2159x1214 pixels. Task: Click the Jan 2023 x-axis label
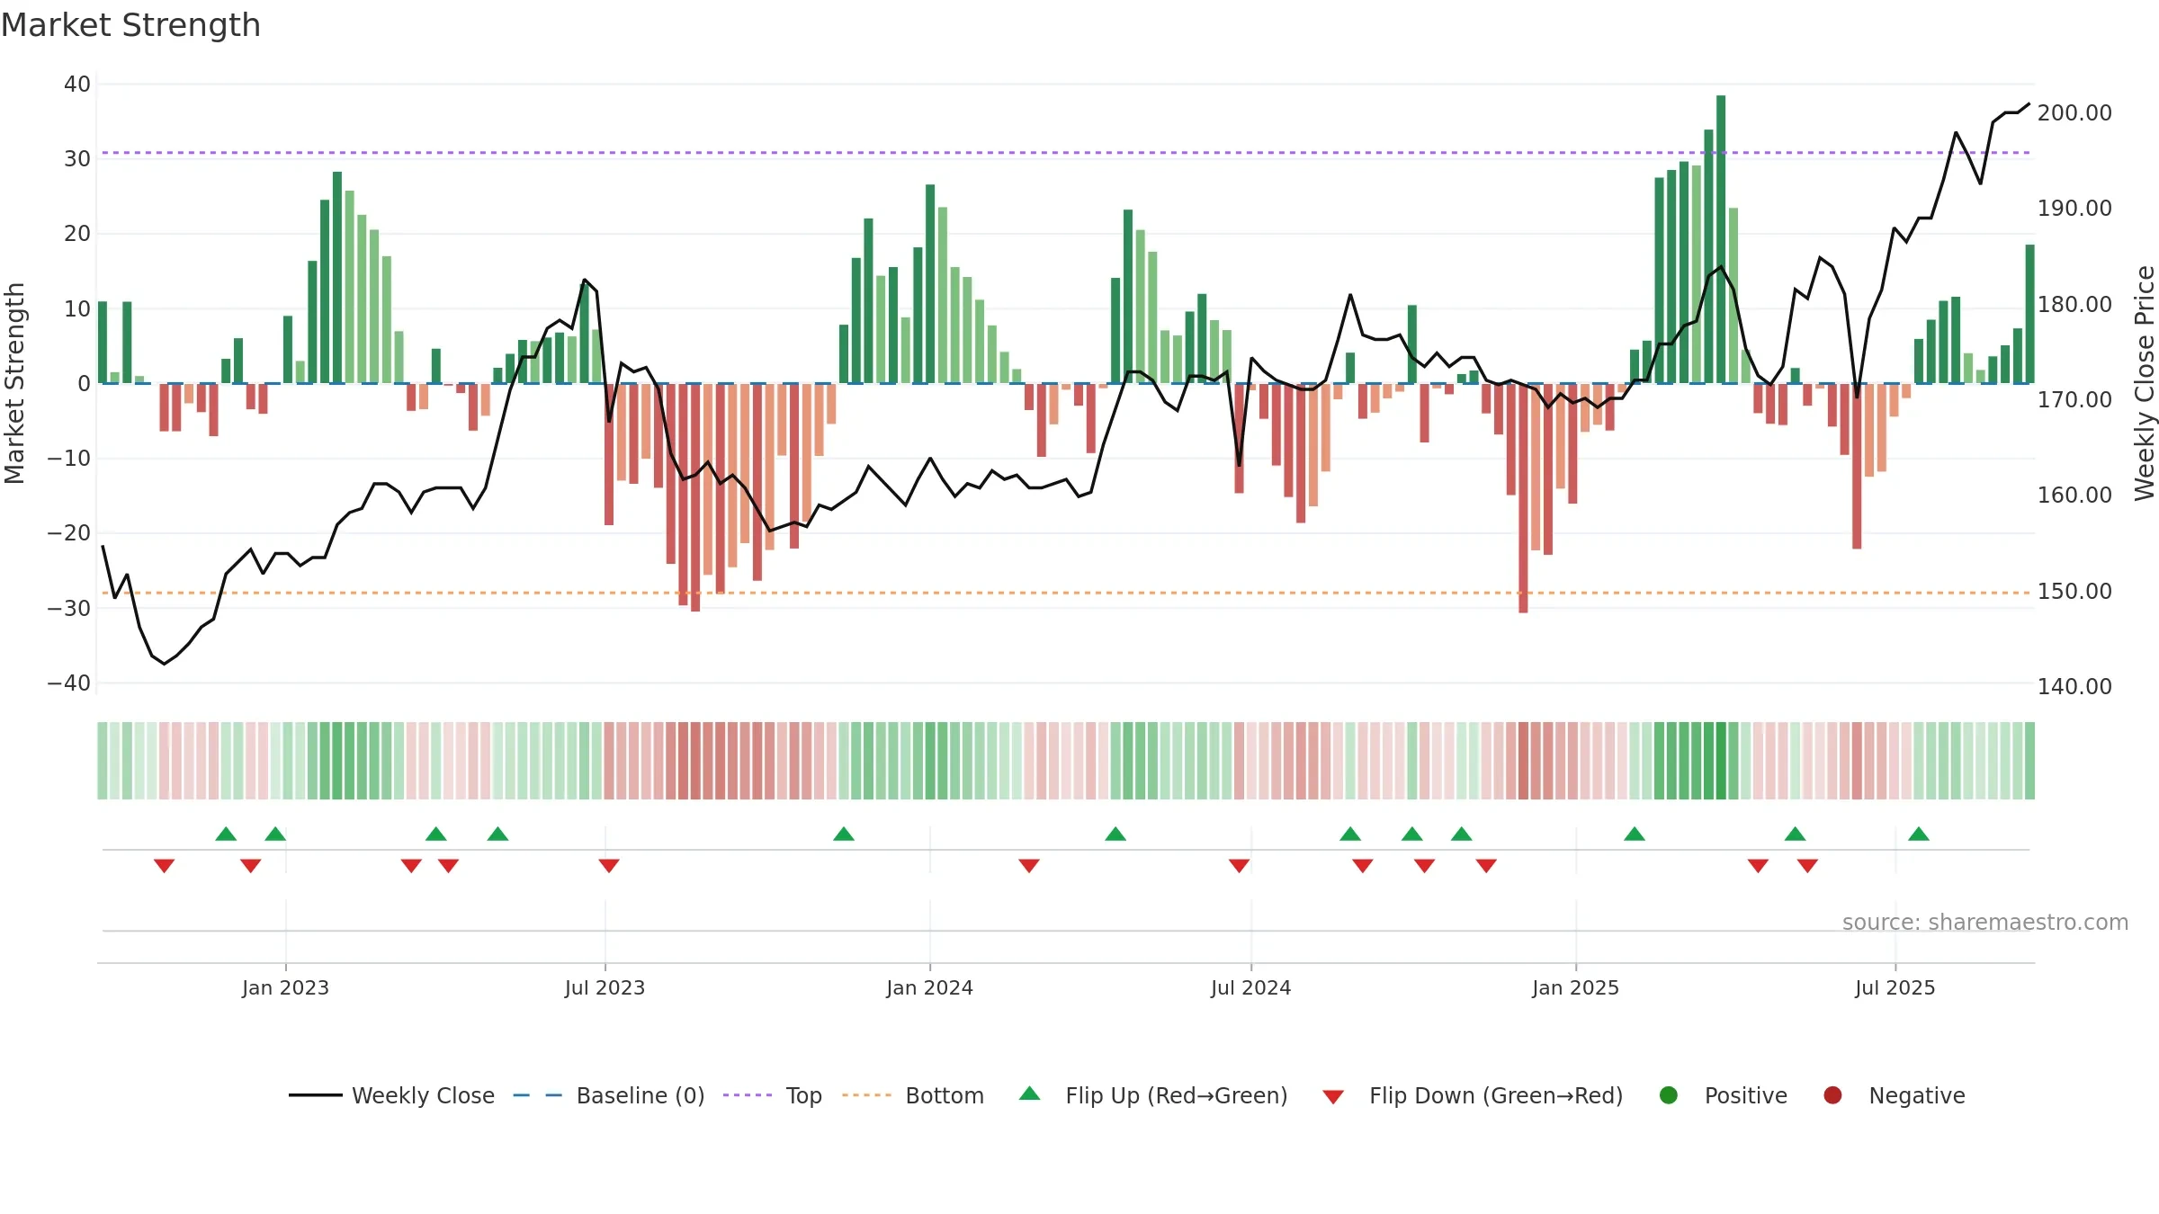(285, 988)
